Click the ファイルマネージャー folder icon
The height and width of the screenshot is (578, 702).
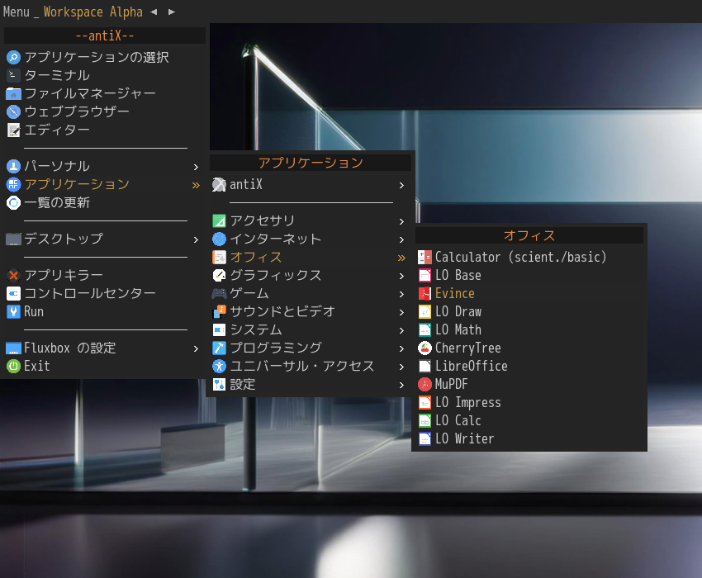point(13,93)
